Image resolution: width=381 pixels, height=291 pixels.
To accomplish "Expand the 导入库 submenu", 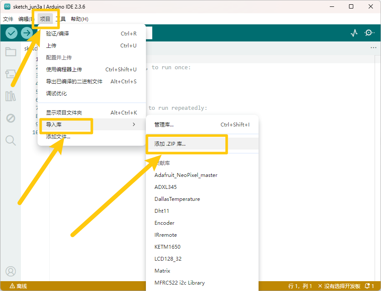I will point(92,125).
